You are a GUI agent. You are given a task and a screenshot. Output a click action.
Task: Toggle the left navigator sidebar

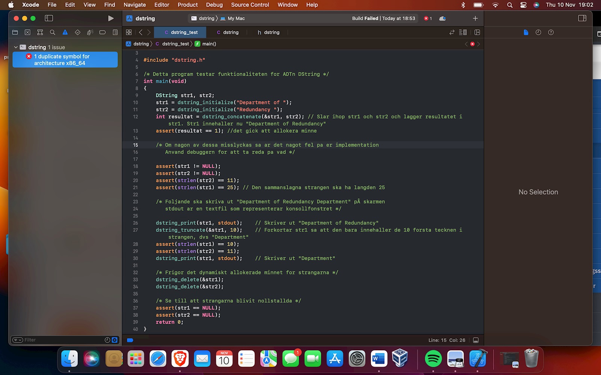click(49, 18)
